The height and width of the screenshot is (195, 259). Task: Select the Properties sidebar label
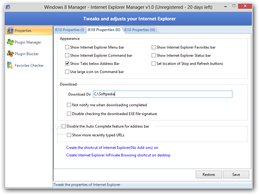[23, 31]
